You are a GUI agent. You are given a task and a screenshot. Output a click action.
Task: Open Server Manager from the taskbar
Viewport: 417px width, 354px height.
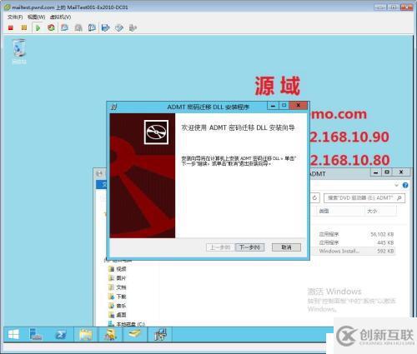click(x=36, y=334)
